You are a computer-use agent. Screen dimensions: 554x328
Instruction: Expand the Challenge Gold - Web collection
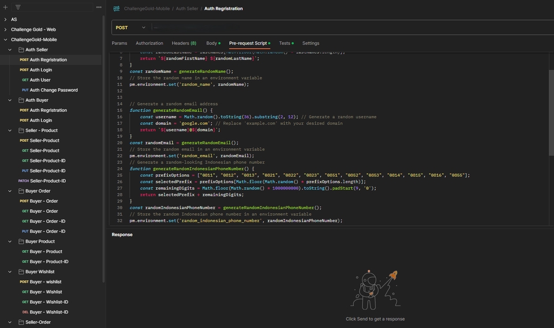click(5, 29)
